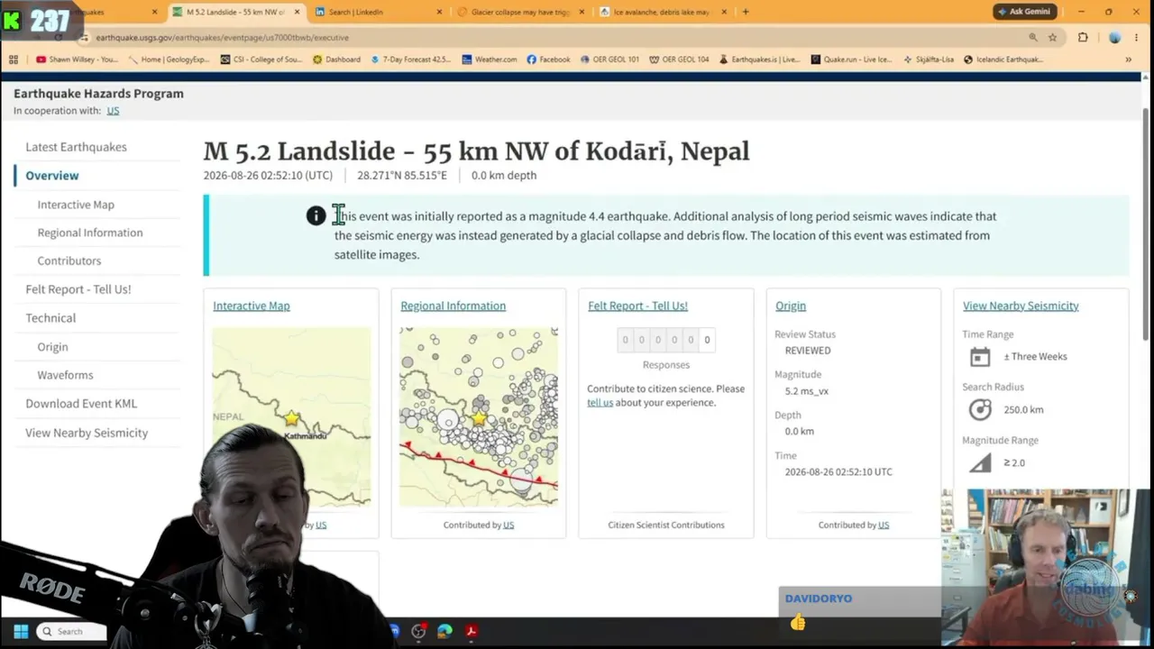Open the Origin card heading link
The image size is (1154, 649).
791,306
